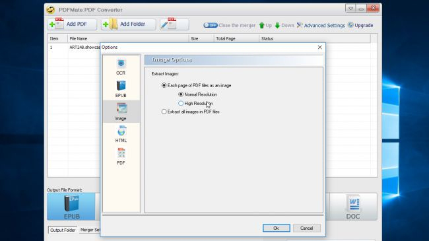Move item Up with green arrow
The width and height of the screenshot is (429, 241).
click(265, 26)
